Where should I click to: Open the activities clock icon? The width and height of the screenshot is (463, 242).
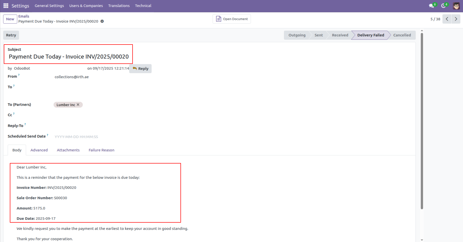coord(444,6)
